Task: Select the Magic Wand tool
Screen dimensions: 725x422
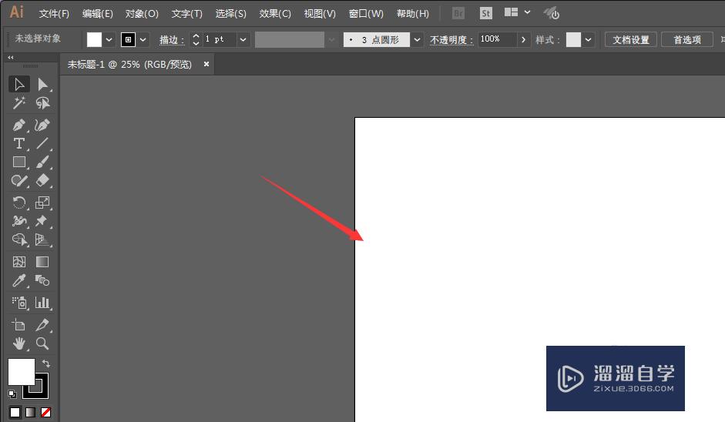Action: pyautogui.click(x=19, y=103)
